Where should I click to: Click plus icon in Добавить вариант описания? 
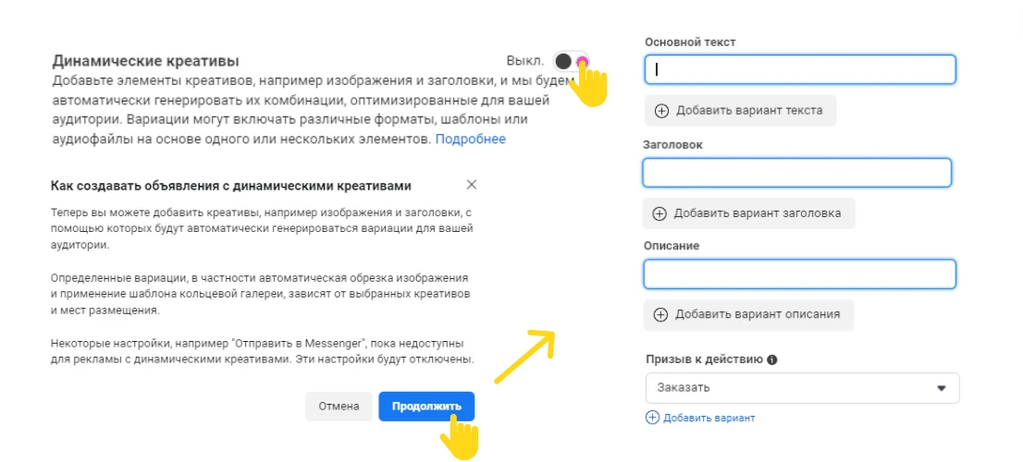tap(661, 315)
